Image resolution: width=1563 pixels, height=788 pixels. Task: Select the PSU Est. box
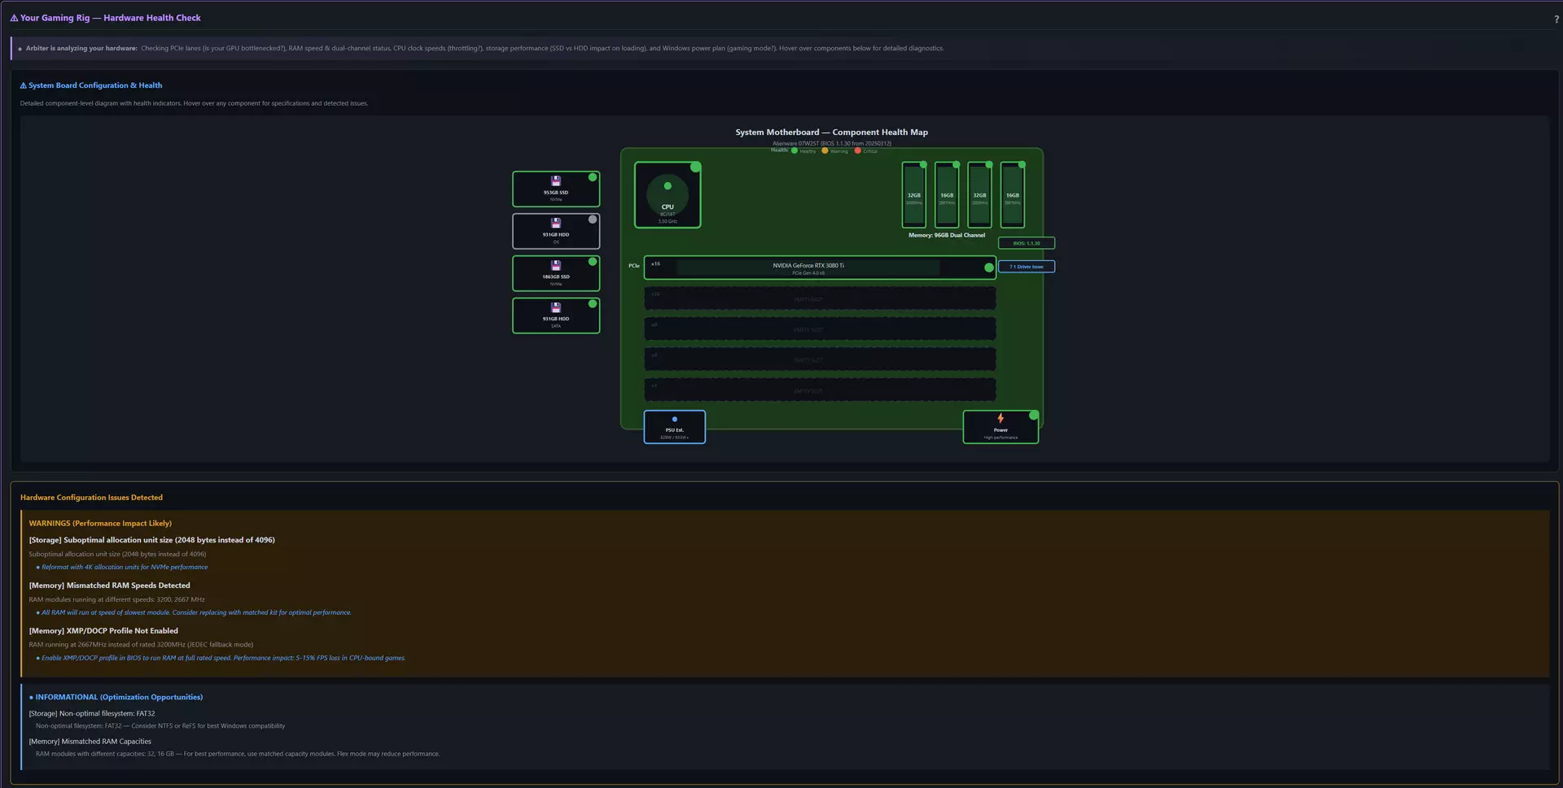pos(674,427)
